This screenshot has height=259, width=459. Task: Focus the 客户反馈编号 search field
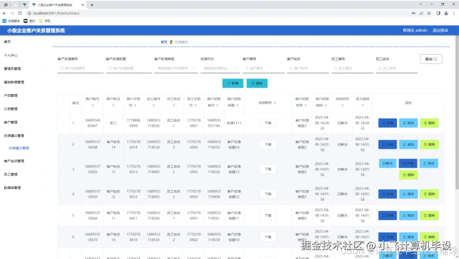(x=81, y=68)
